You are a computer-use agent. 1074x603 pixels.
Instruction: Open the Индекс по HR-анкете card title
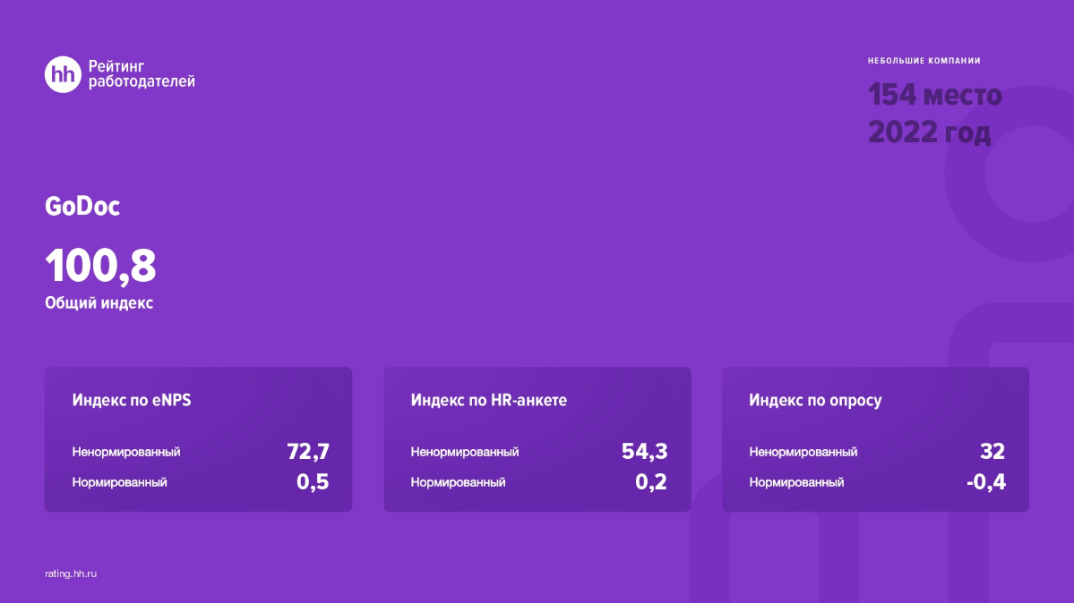tap(488, 400)
